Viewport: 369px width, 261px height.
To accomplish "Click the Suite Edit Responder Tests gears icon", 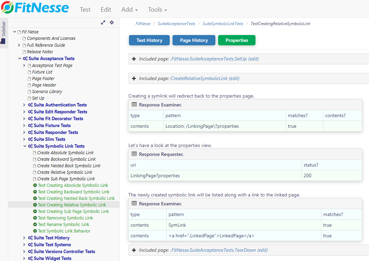I will point(31,112).
